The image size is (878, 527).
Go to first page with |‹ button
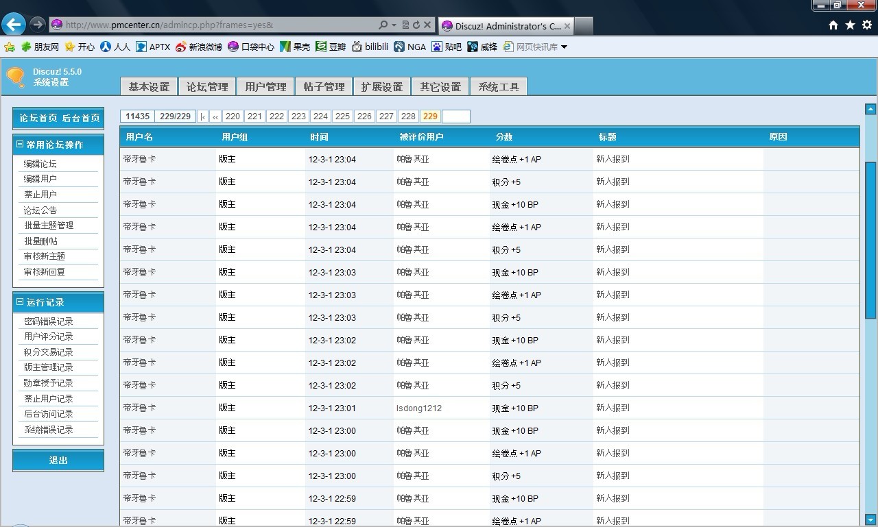(203, 117)
